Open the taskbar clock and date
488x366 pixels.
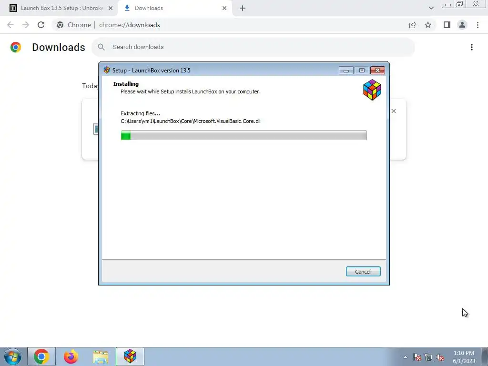tap(464, 357)
